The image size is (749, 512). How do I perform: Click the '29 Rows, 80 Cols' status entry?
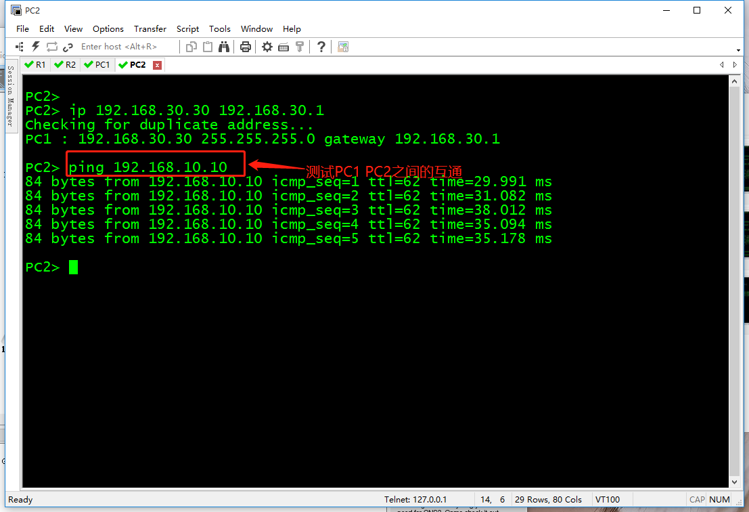[x=548, y=500]
